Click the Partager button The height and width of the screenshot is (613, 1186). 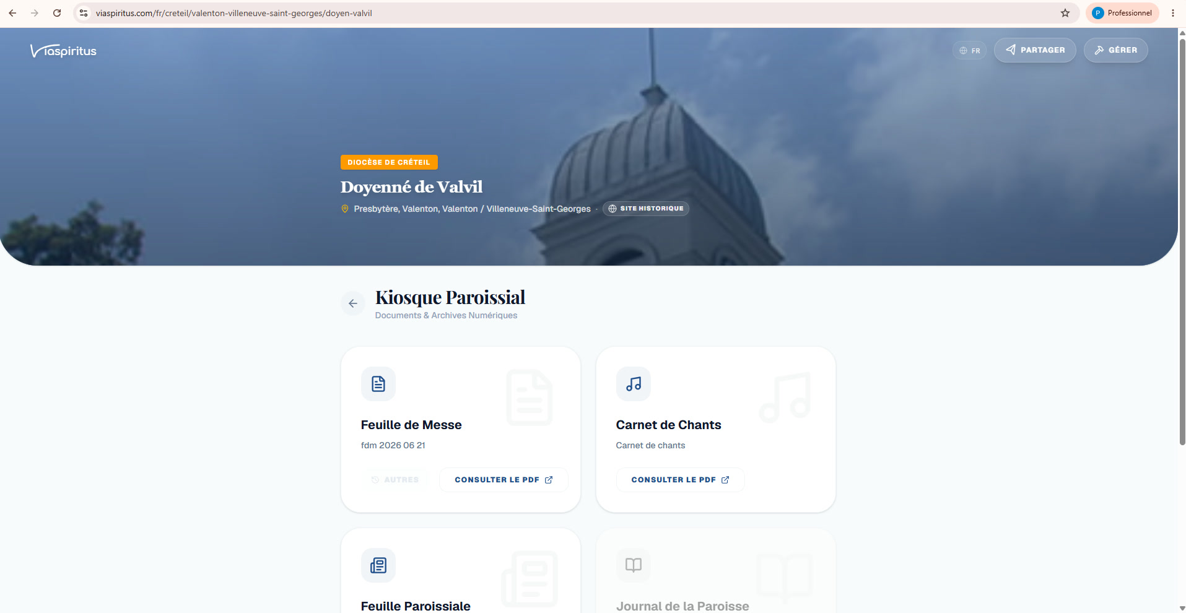1035,50
